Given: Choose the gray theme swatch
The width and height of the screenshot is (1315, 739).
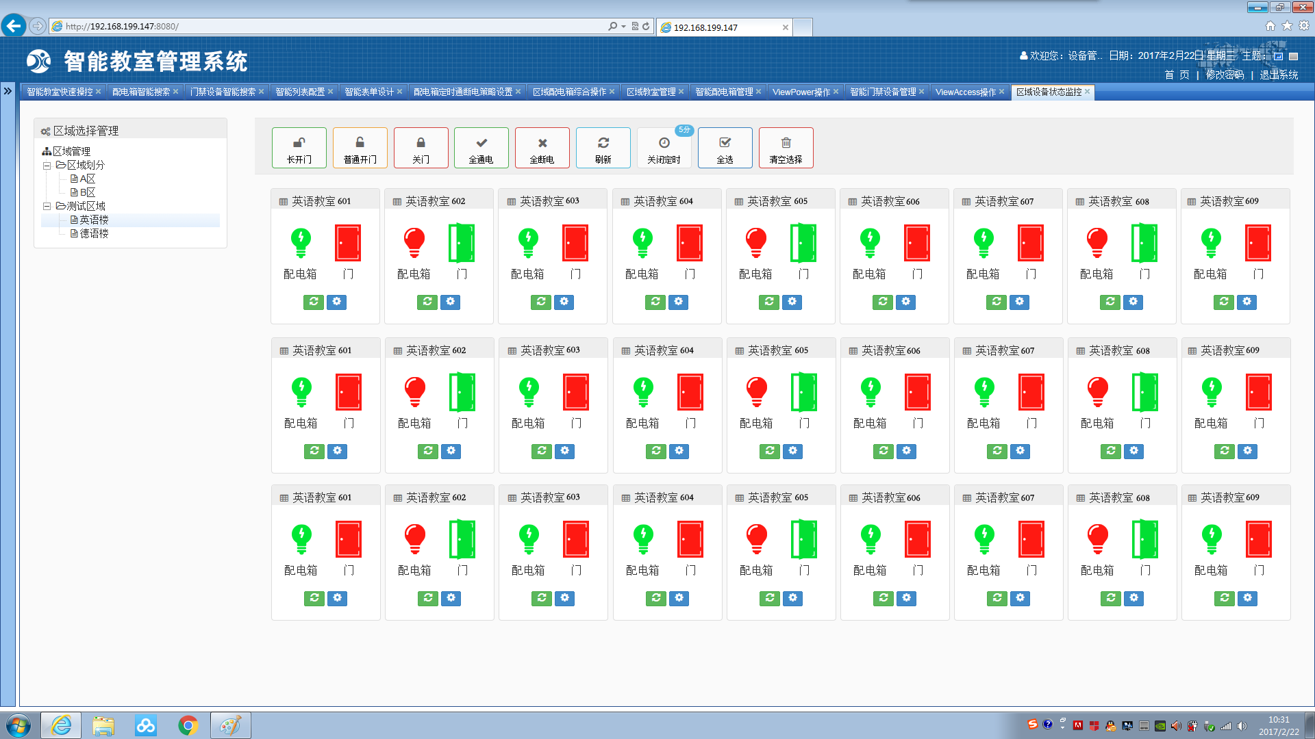Looking at the screenshot, I should pyautogui.click(x=1294, y=56).
